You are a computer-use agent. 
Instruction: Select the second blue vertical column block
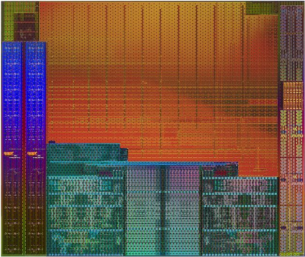(x=36, y=148)
